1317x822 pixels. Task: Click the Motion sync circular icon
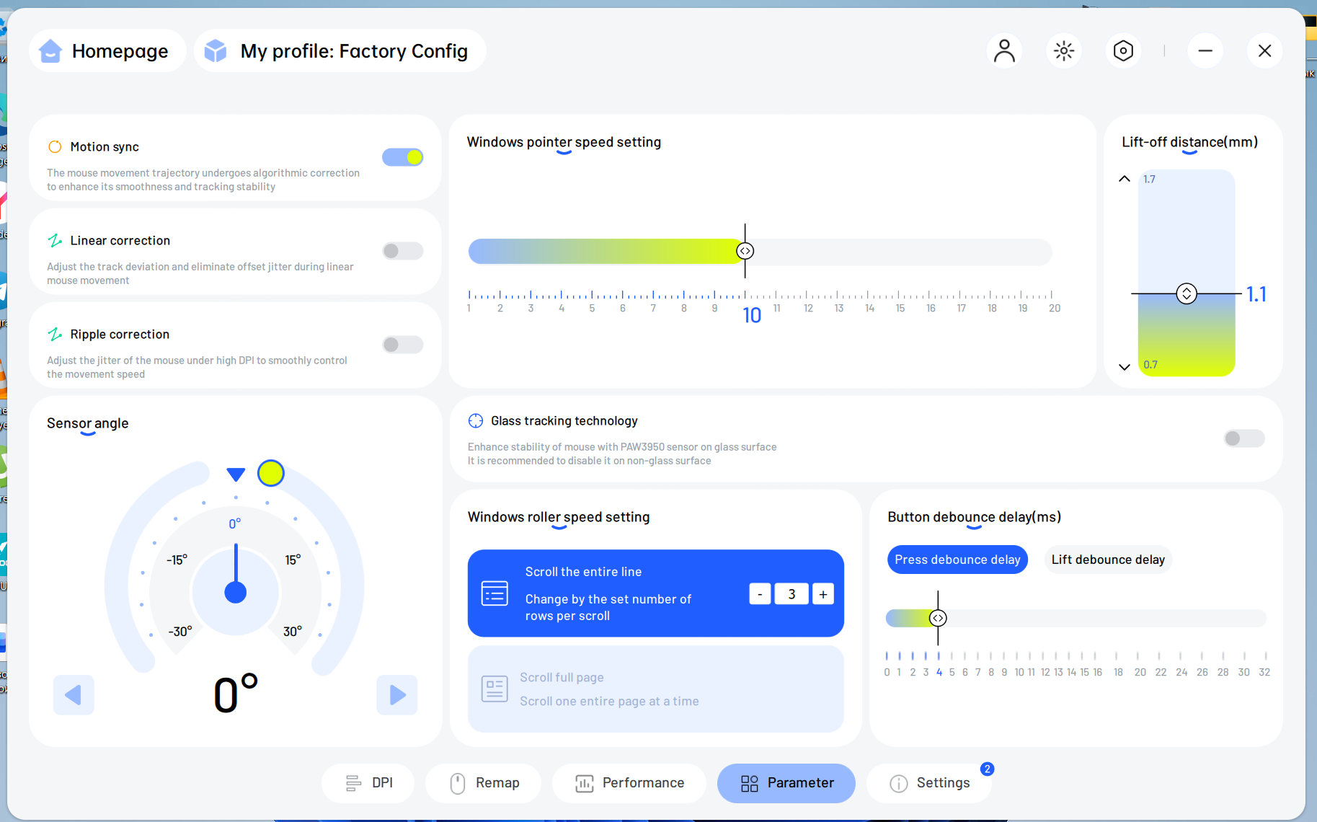tap(55, 147)
